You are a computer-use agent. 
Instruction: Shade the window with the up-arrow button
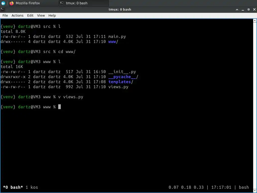(x=237, y=10)
